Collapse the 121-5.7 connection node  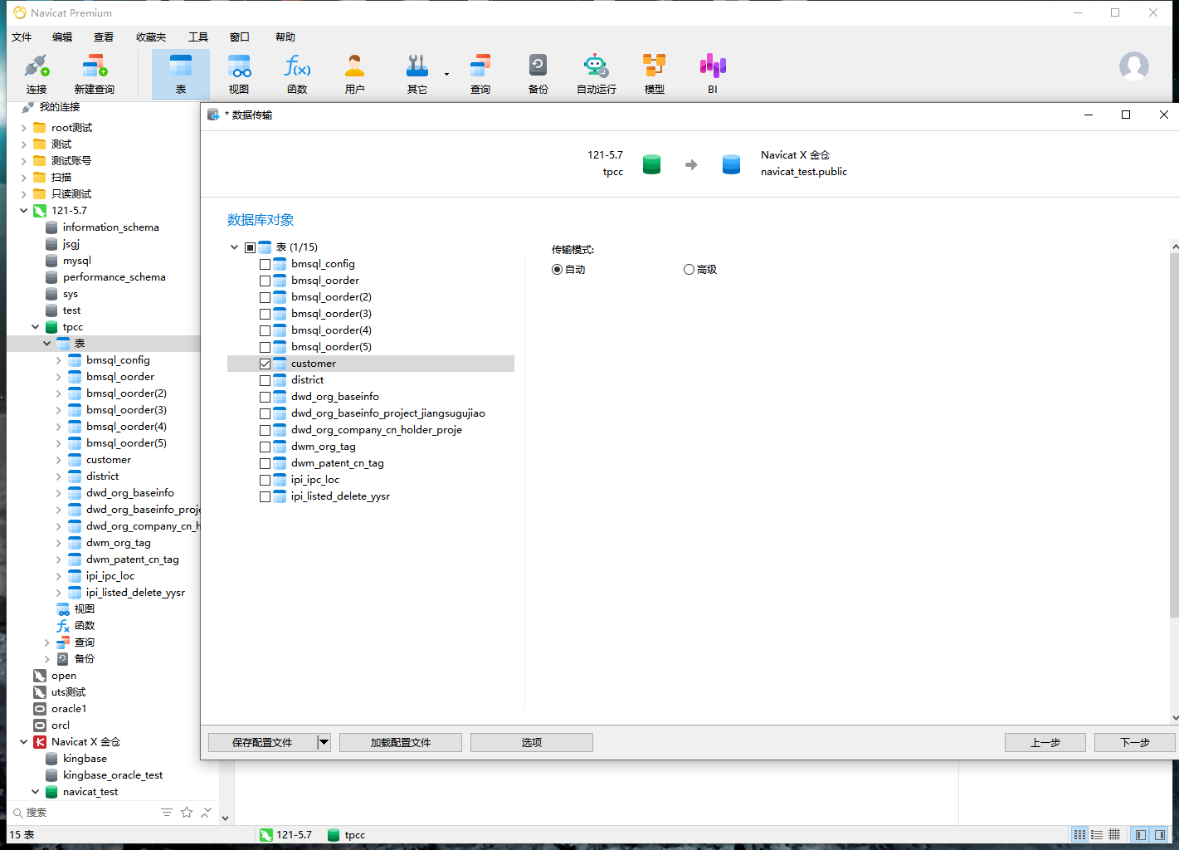click(23, 211)
